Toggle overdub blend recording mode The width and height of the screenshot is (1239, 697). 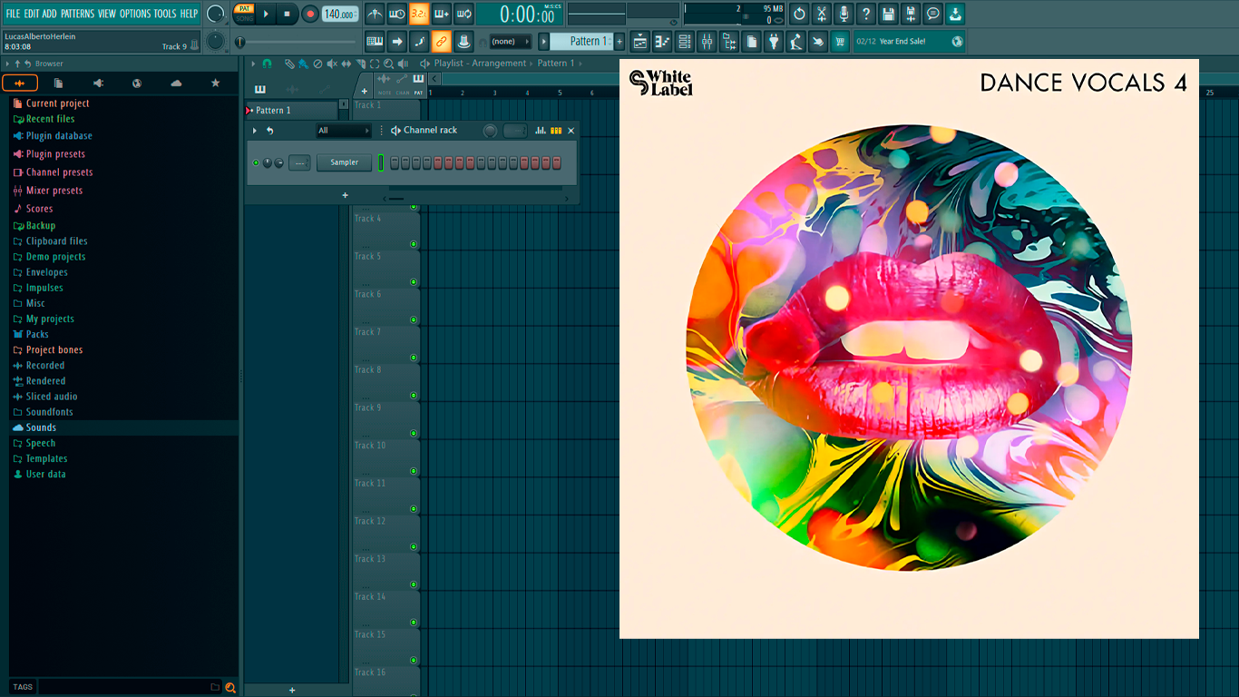click(x=442, y=14)
